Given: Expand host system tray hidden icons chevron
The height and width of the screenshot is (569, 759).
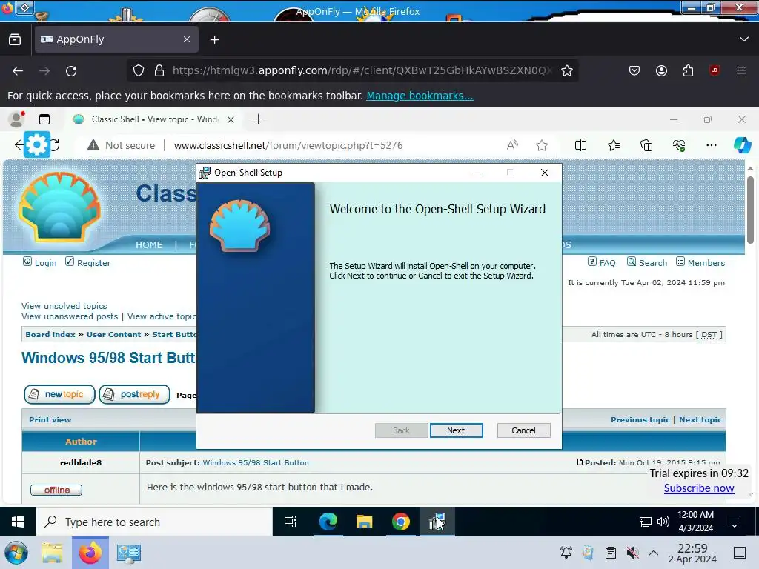Looking at the screenshot, I should click(x=654, y=553).
